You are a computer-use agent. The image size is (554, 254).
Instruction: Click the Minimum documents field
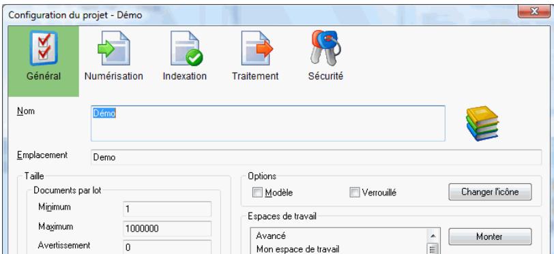coord(167,209)
